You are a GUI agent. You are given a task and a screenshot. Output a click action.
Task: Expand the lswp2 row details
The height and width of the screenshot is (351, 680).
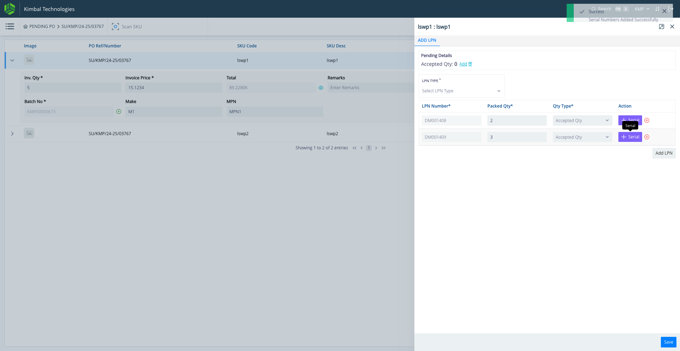click(x=12, y=134)
